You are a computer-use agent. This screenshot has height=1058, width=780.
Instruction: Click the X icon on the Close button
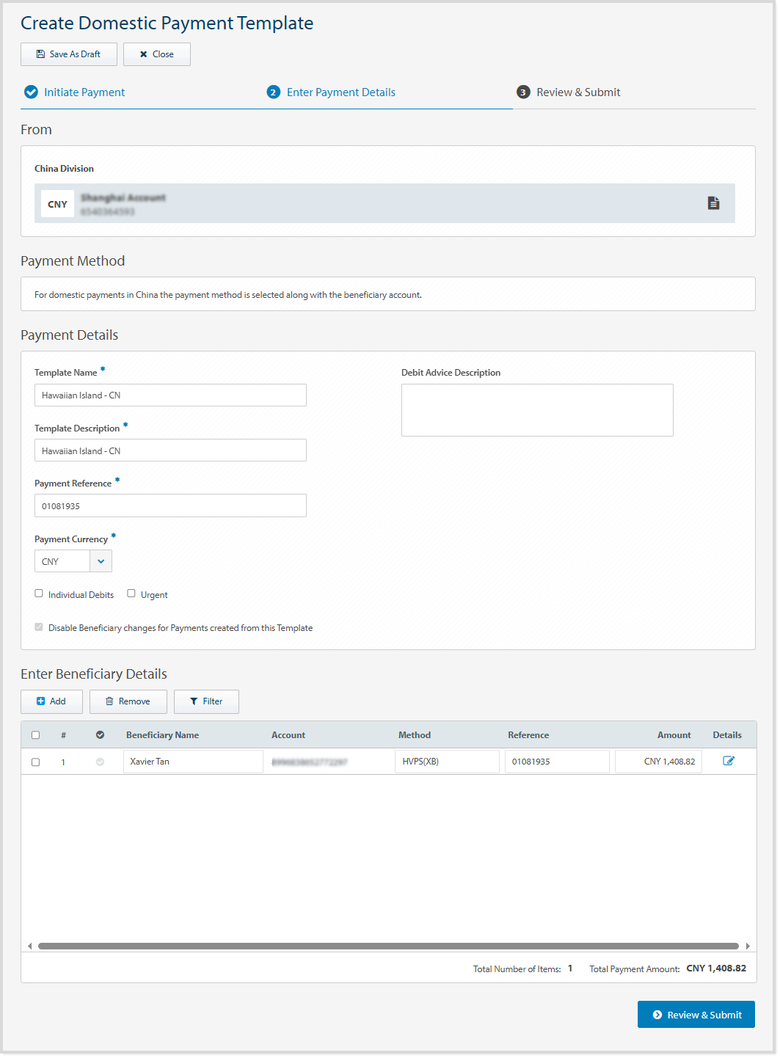143,54
